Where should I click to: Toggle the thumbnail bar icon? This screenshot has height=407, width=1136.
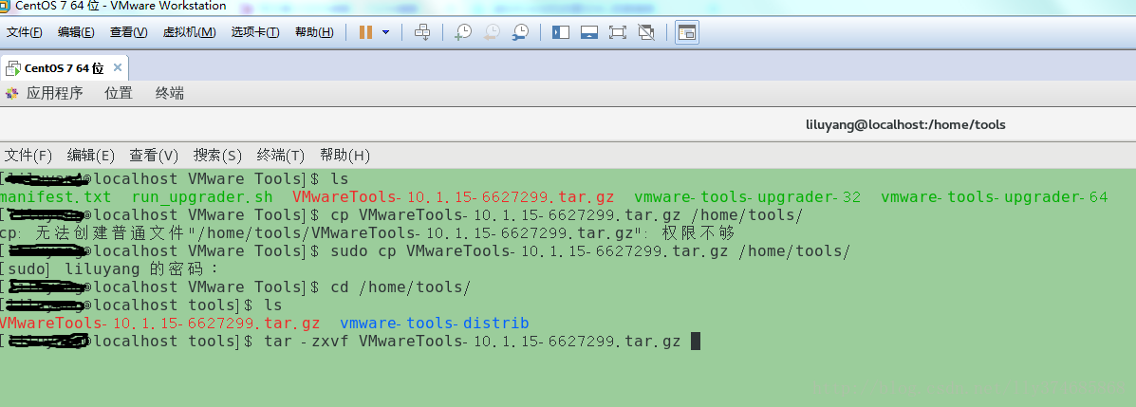(589, 32)
